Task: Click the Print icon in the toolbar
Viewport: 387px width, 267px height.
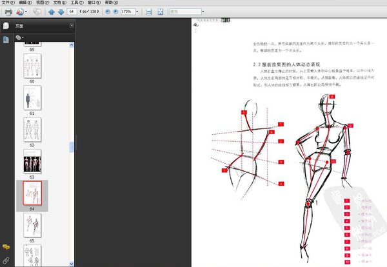Action: tap(8, 12)
